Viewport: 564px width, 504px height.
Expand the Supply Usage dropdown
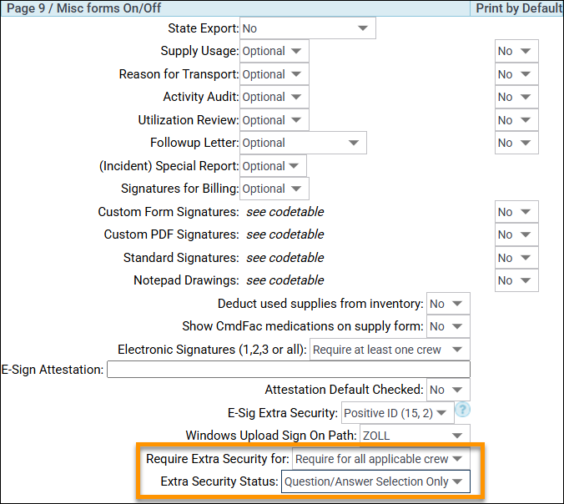274,51
